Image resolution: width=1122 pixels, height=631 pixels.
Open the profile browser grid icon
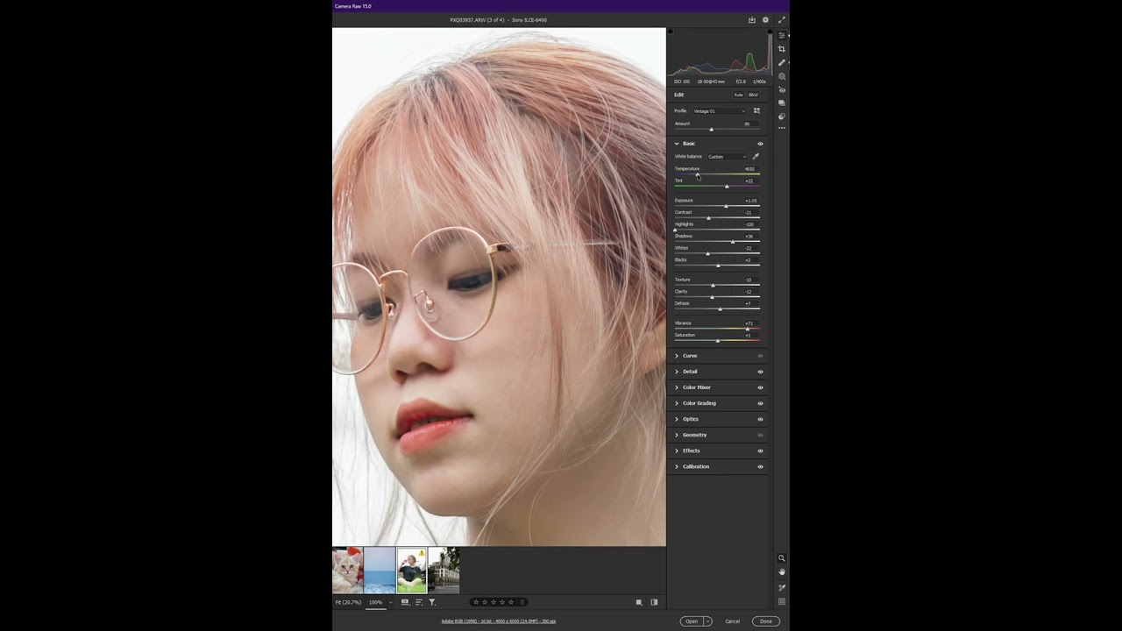click(756, 111)
